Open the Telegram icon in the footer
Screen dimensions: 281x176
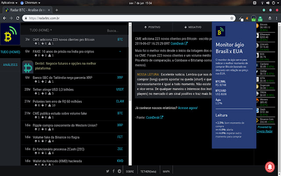point(119,171)
